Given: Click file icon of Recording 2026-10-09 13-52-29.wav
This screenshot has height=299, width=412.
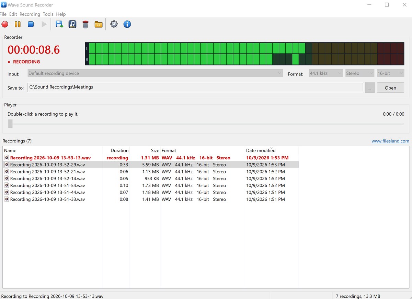Looking at the screenshot, I should pyautogui.click(x=7, y=165).
